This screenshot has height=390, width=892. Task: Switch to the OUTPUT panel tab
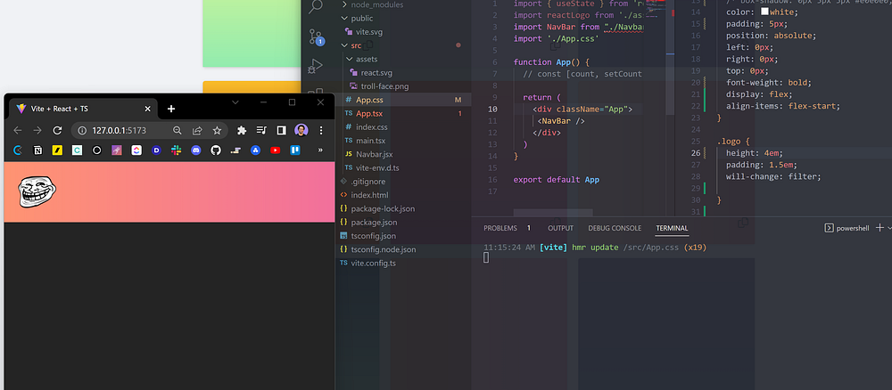(560, 228)
